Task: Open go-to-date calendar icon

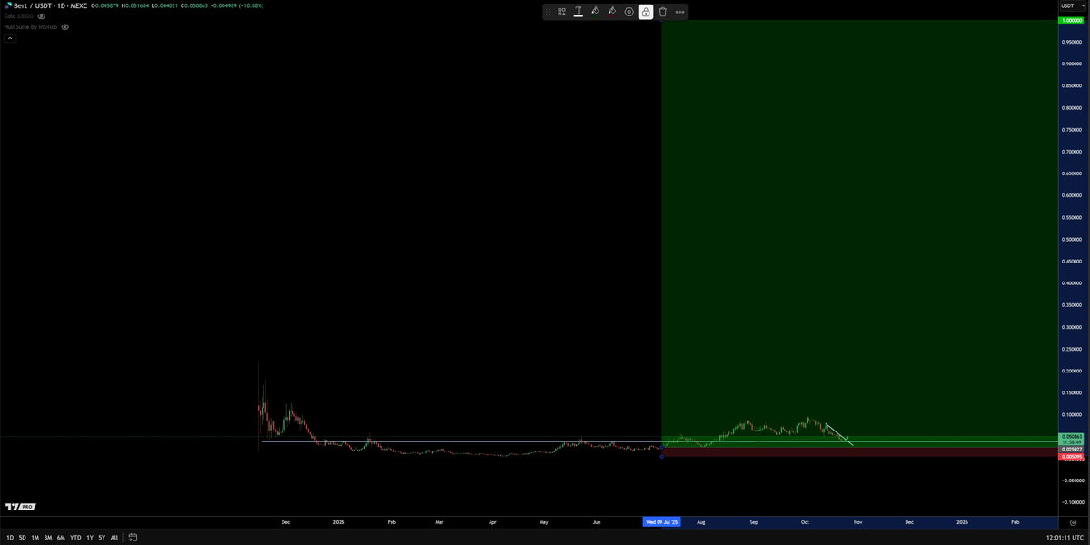Action: pos(133,537)
